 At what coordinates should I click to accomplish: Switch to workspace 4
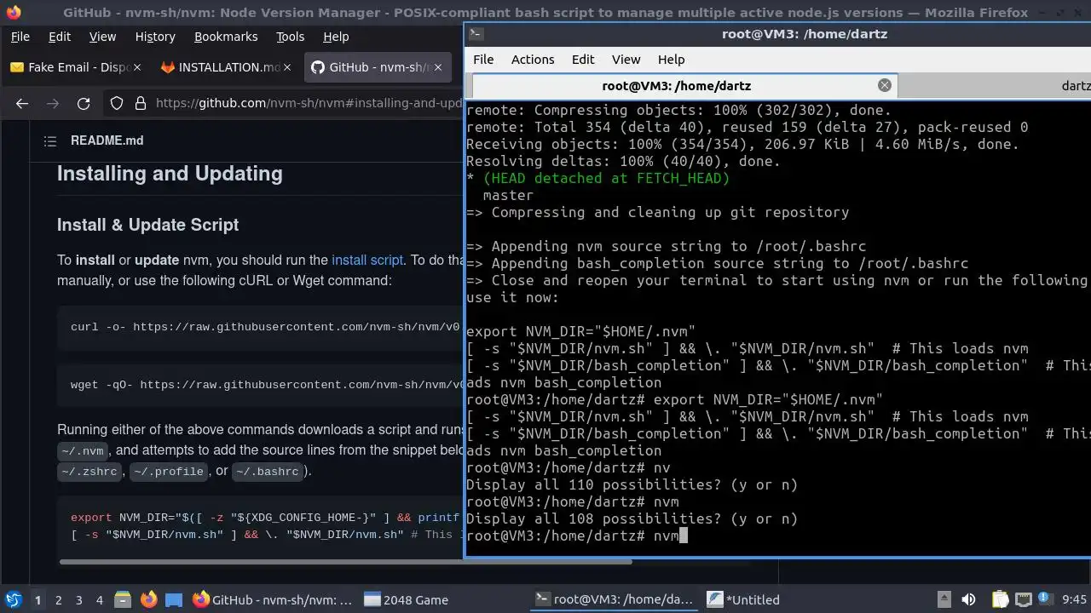click(x=99, y=599)
